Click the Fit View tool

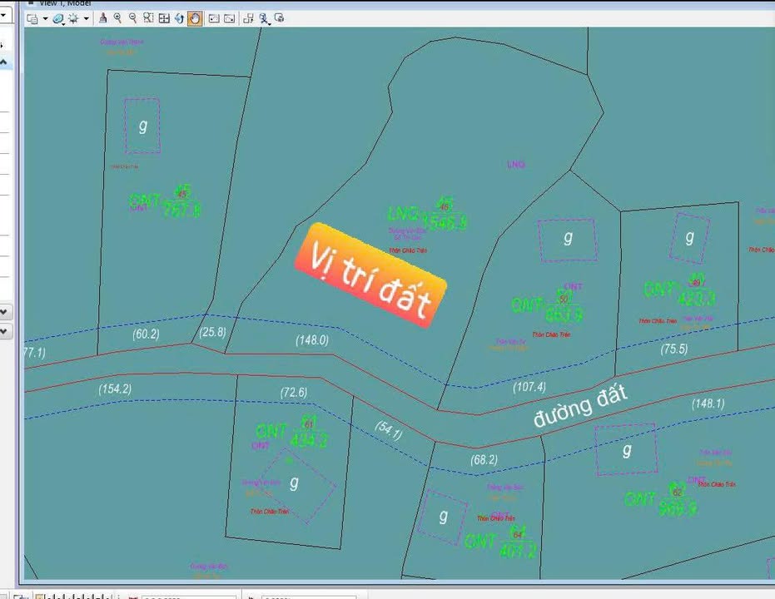point(164,18)
